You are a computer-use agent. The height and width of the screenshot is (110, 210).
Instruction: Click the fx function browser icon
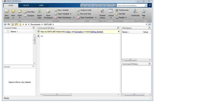pyautogui.click(x=38, y=36)
